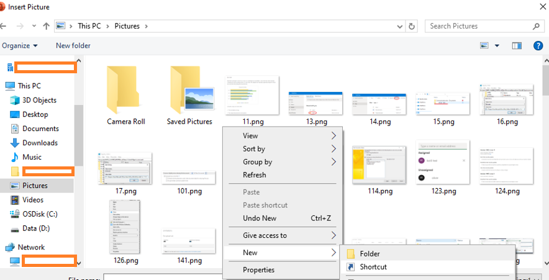Open OSDisk (C:) drive

point(40,214)
